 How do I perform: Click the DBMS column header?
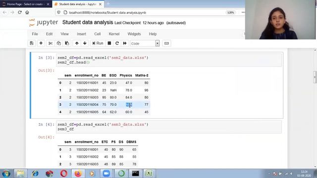[131, 142]
